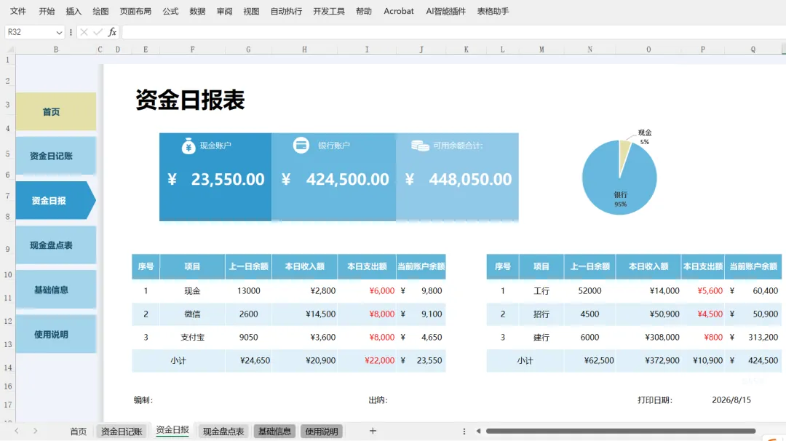Switch to the 公式 ribbon tab

pyautogui.click(x=170, y=11)
